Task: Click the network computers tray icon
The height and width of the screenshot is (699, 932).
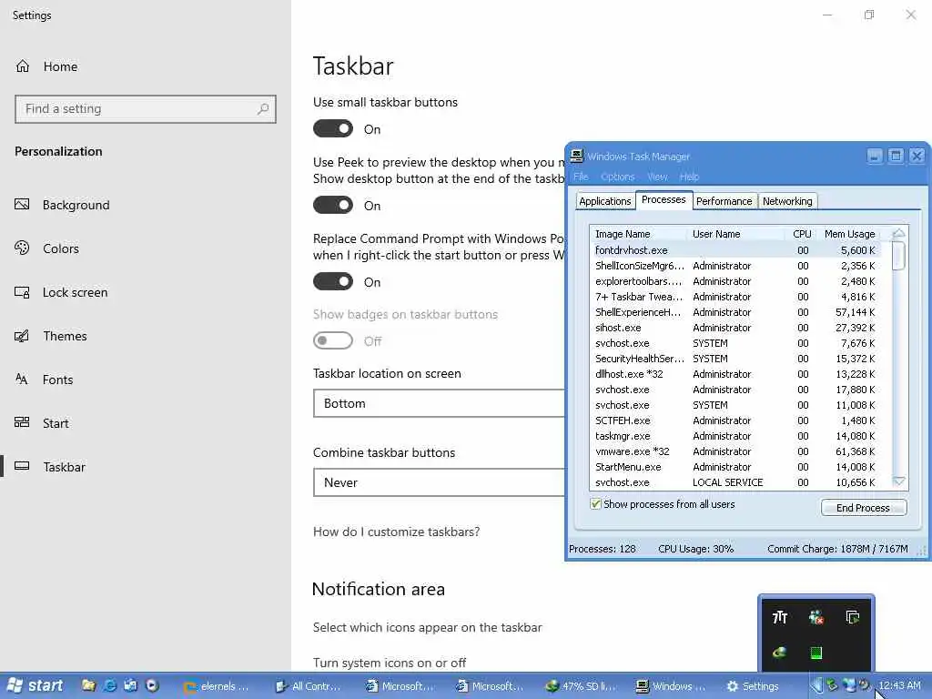Action: [849, 686]
